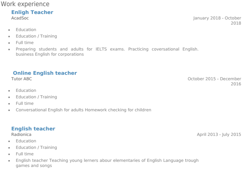Click the April 2013 - July 2015 date range
243x169 pixels.
pyautogui.click(x=219, y=135)
